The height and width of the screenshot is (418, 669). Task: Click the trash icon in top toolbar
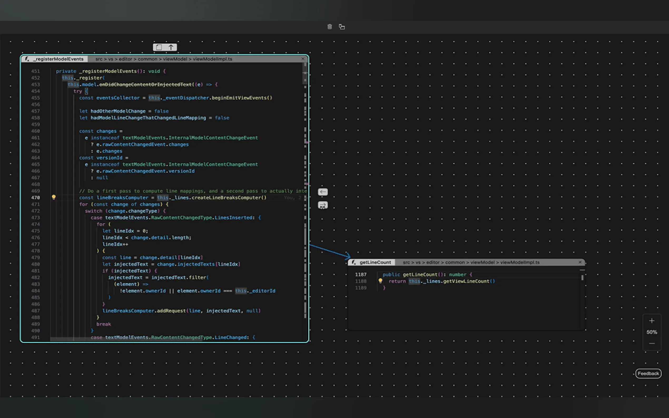[329, 27]
